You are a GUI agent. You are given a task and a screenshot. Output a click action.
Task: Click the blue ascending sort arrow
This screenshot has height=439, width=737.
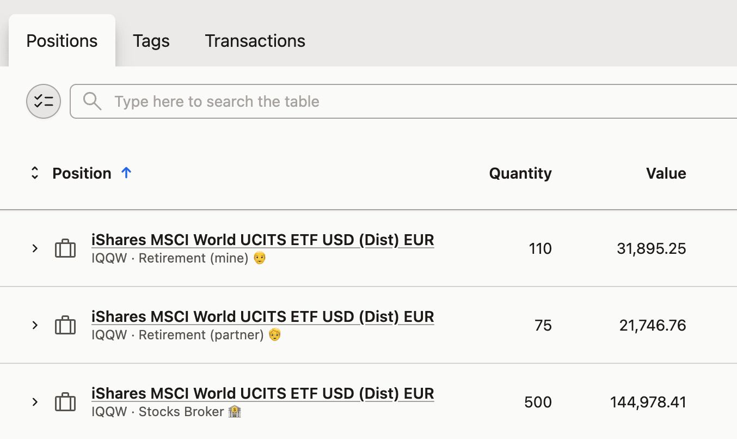coord(126,173)
